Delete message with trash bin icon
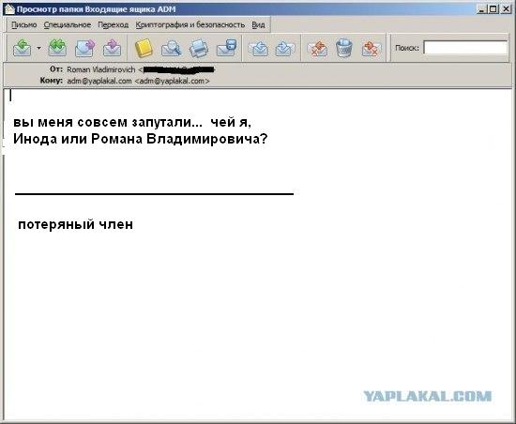 point(344,48)
